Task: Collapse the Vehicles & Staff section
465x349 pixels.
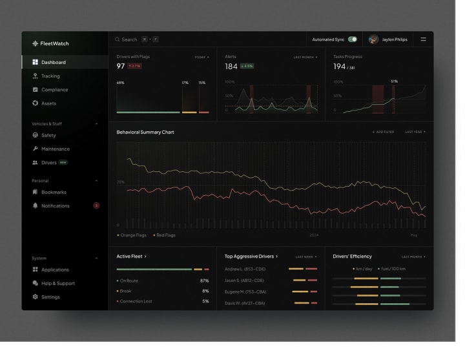Action: 97,124
